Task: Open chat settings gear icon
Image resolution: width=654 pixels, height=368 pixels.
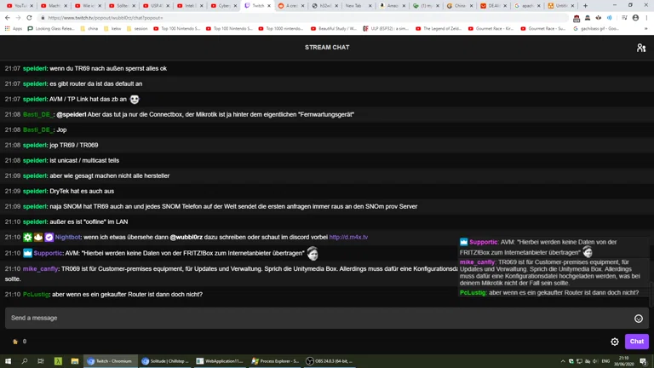Action: point(615,342)
